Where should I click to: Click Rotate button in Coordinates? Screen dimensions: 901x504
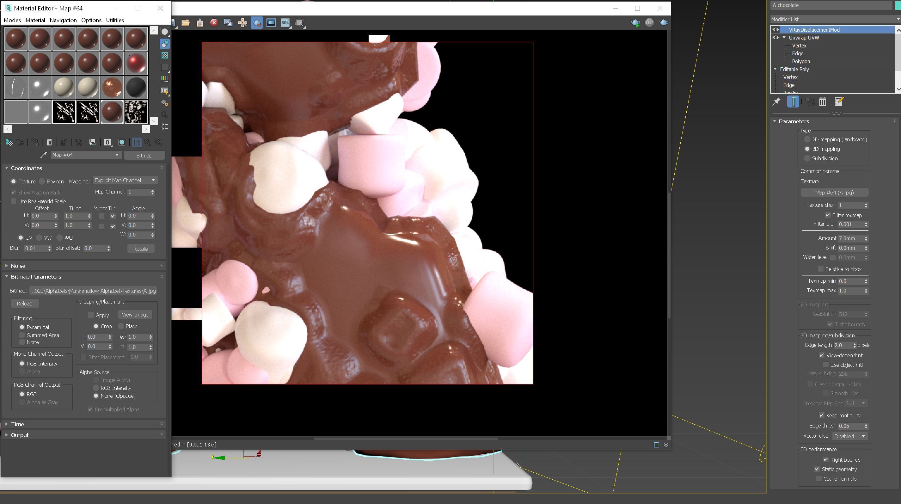[x=141, y=249]
